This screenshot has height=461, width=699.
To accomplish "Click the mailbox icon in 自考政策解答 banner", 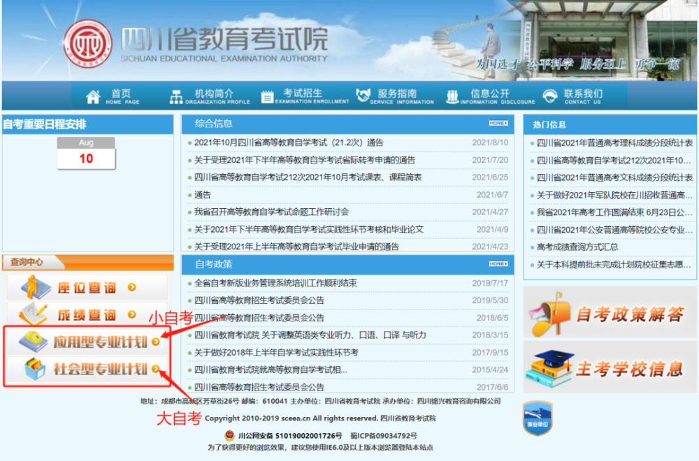I will coord(550,314).
